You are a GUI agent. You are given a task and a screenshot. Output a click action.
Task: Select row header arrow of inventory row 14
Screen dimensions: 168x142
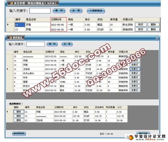click(10, 25)
